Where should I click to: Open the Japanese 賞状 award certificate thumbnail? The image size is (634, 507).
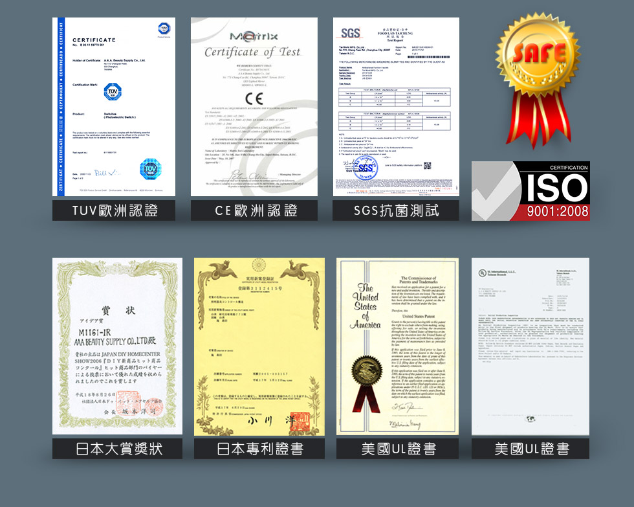pyautogui.click(x=117, y=346)
